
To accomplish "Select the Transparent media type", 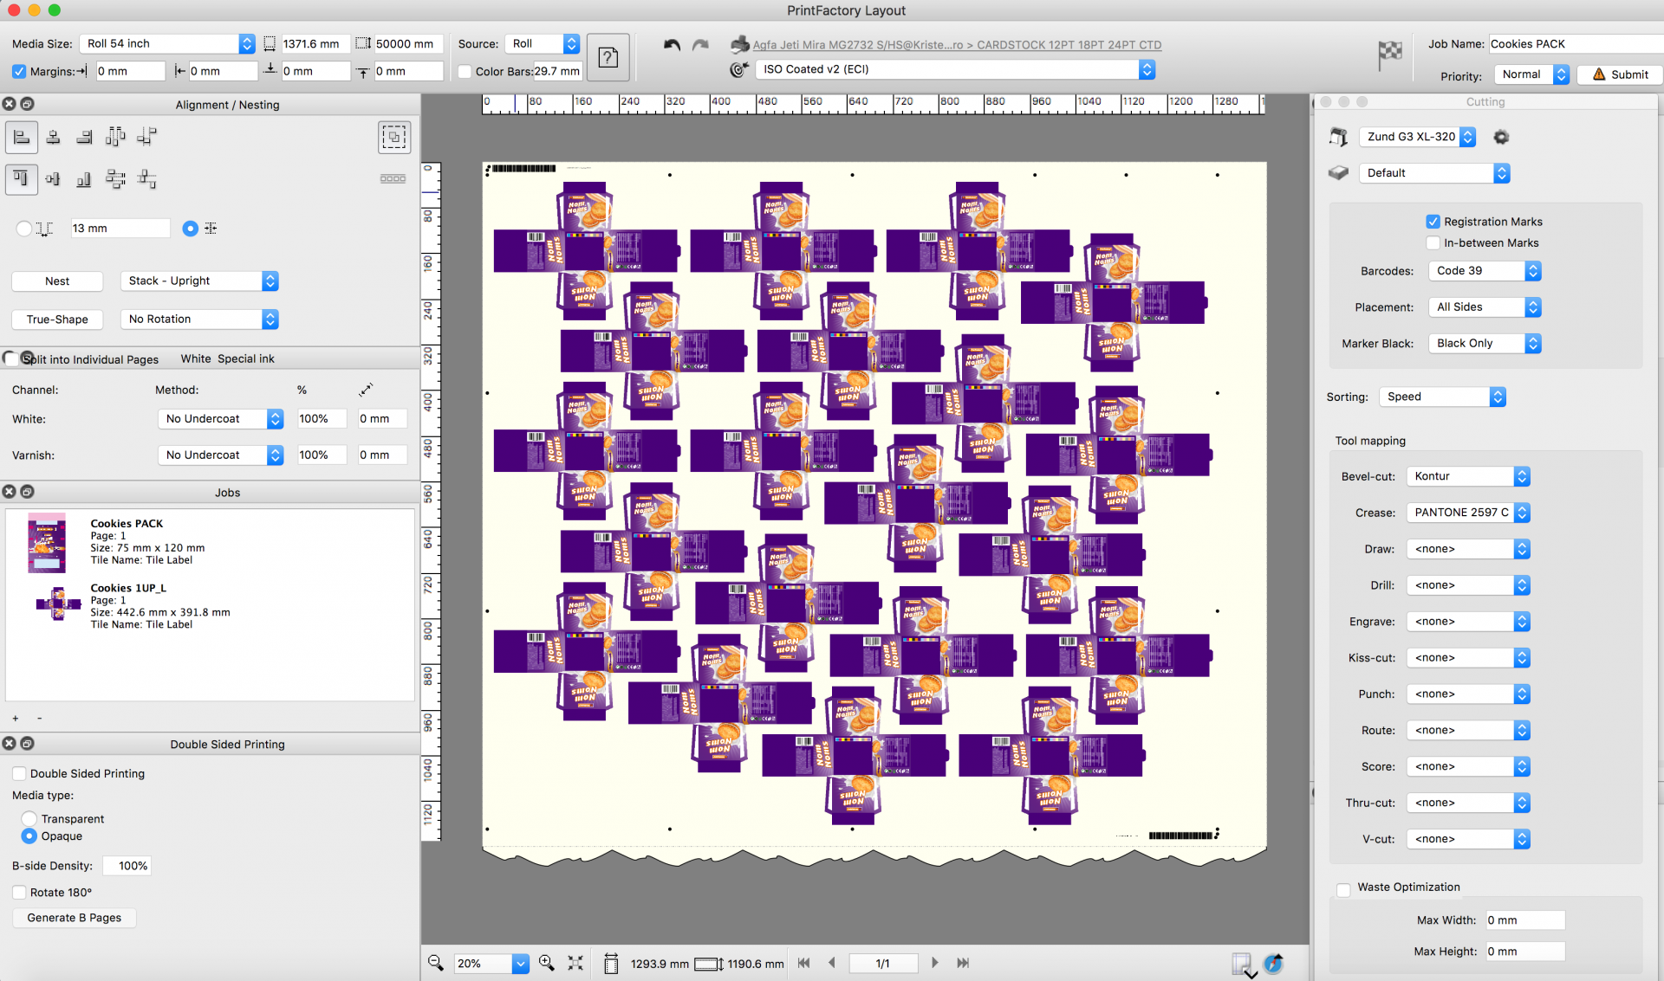I will click(29, 818).
